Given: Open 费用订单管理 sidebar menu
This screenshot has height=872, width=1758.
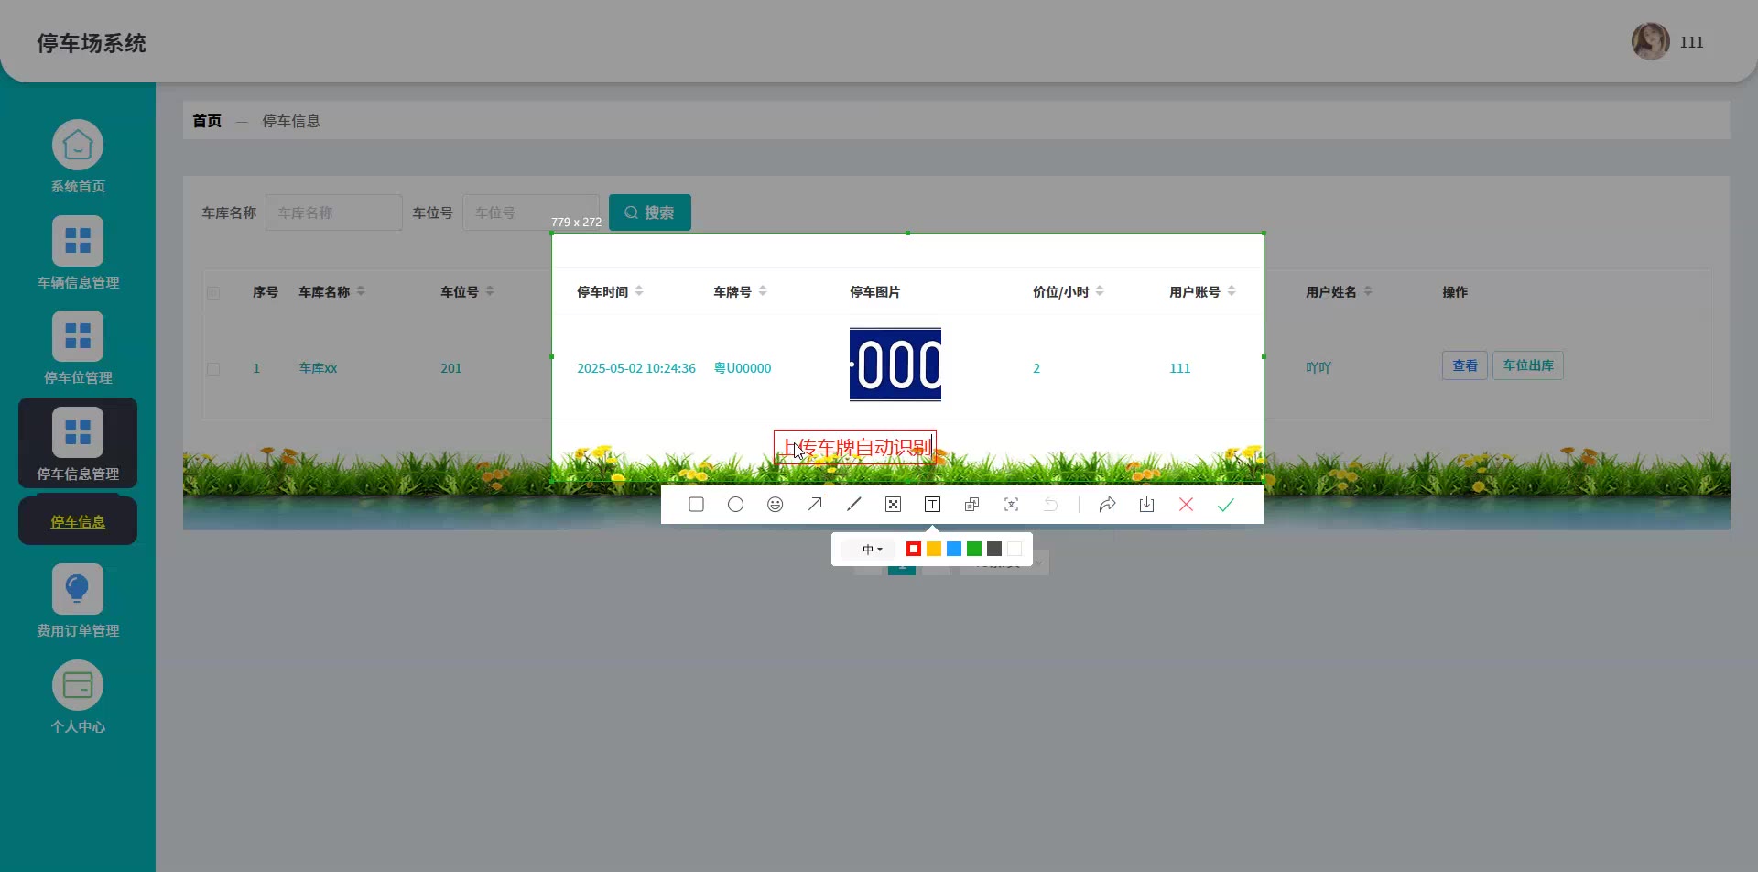Looking at the screenshot, I should coord(78,601).
